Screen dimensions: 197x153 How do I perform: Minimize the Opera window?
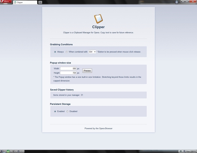(183, 1)
